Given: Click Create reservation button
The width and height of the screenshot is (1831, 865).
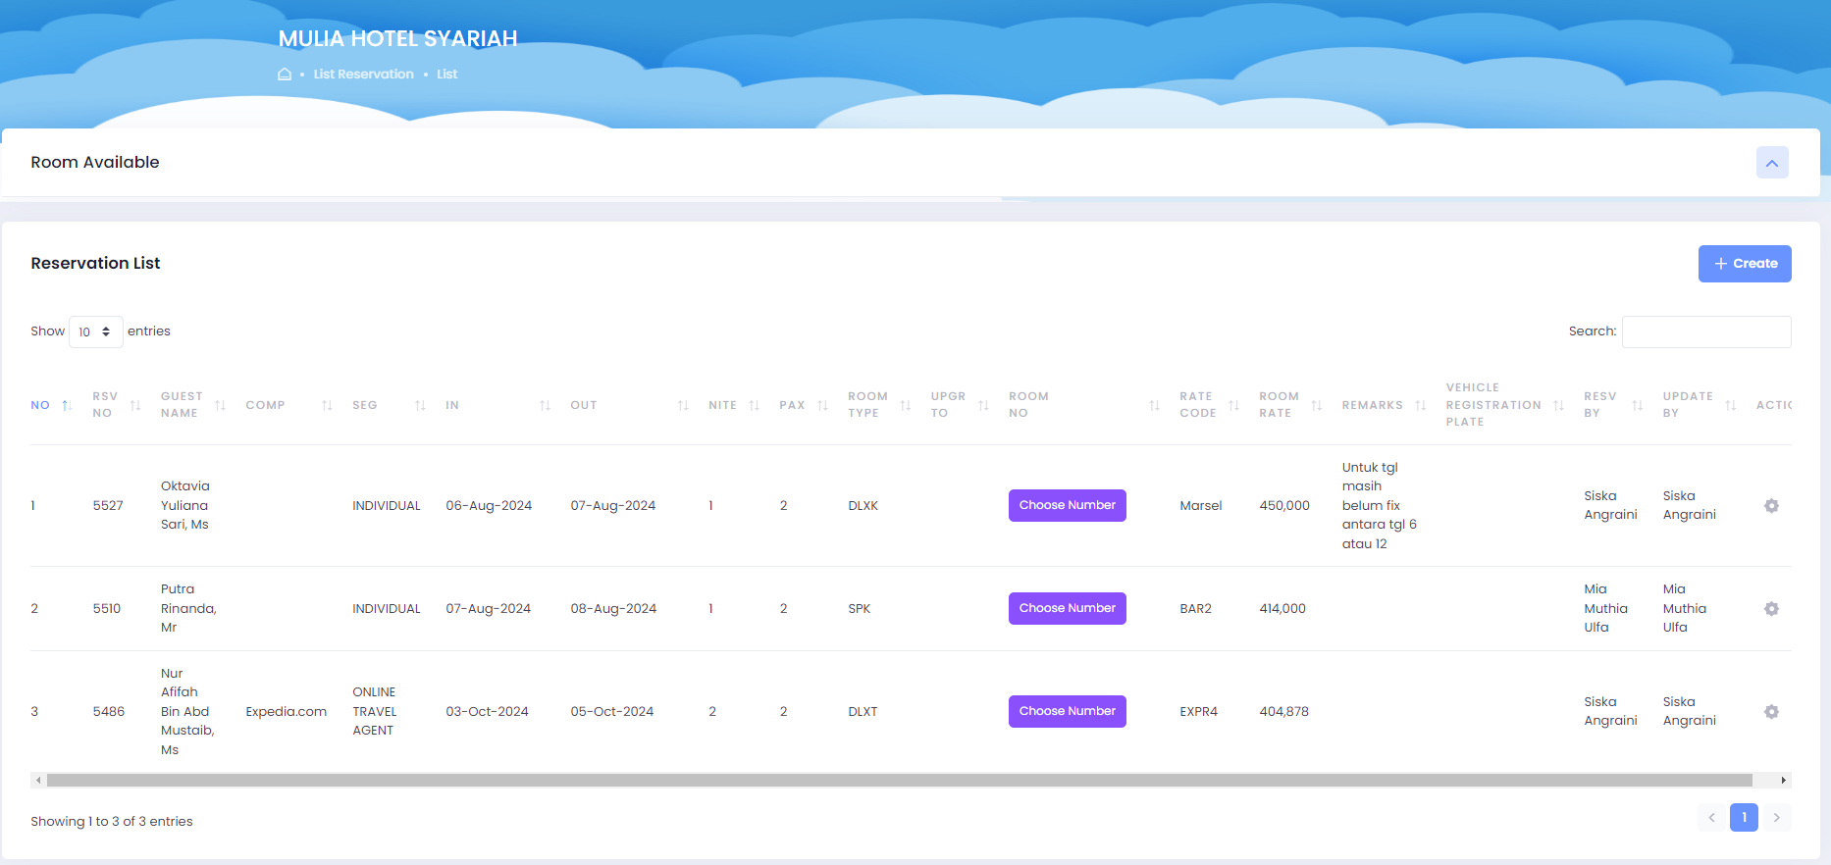Looking at the screenshot, I should [x=1744, y=264].
